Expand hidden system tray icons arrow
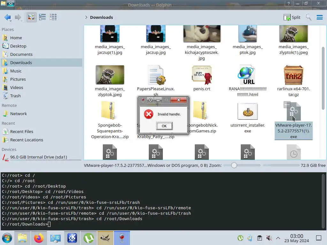327x245 pixels. click(278, 238)
